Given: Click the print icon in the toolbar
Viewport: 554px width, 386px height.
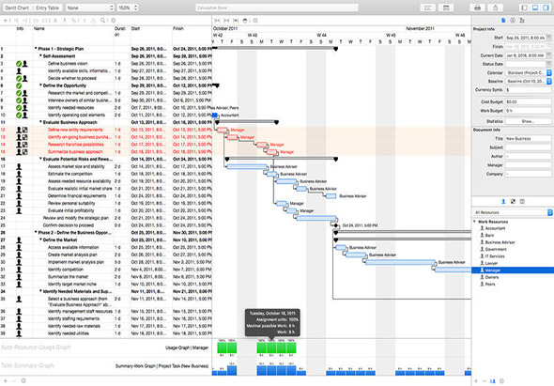Looking at the screenshot, I should coord(477,8).
